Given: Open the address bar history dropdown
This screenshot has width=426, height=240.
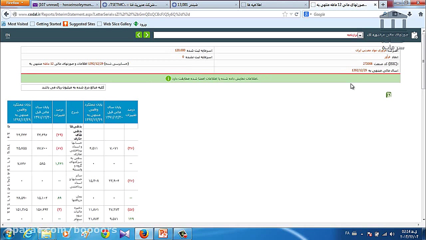Looking at the screenshot, I should pyautogui.click(x=291, y=14).
